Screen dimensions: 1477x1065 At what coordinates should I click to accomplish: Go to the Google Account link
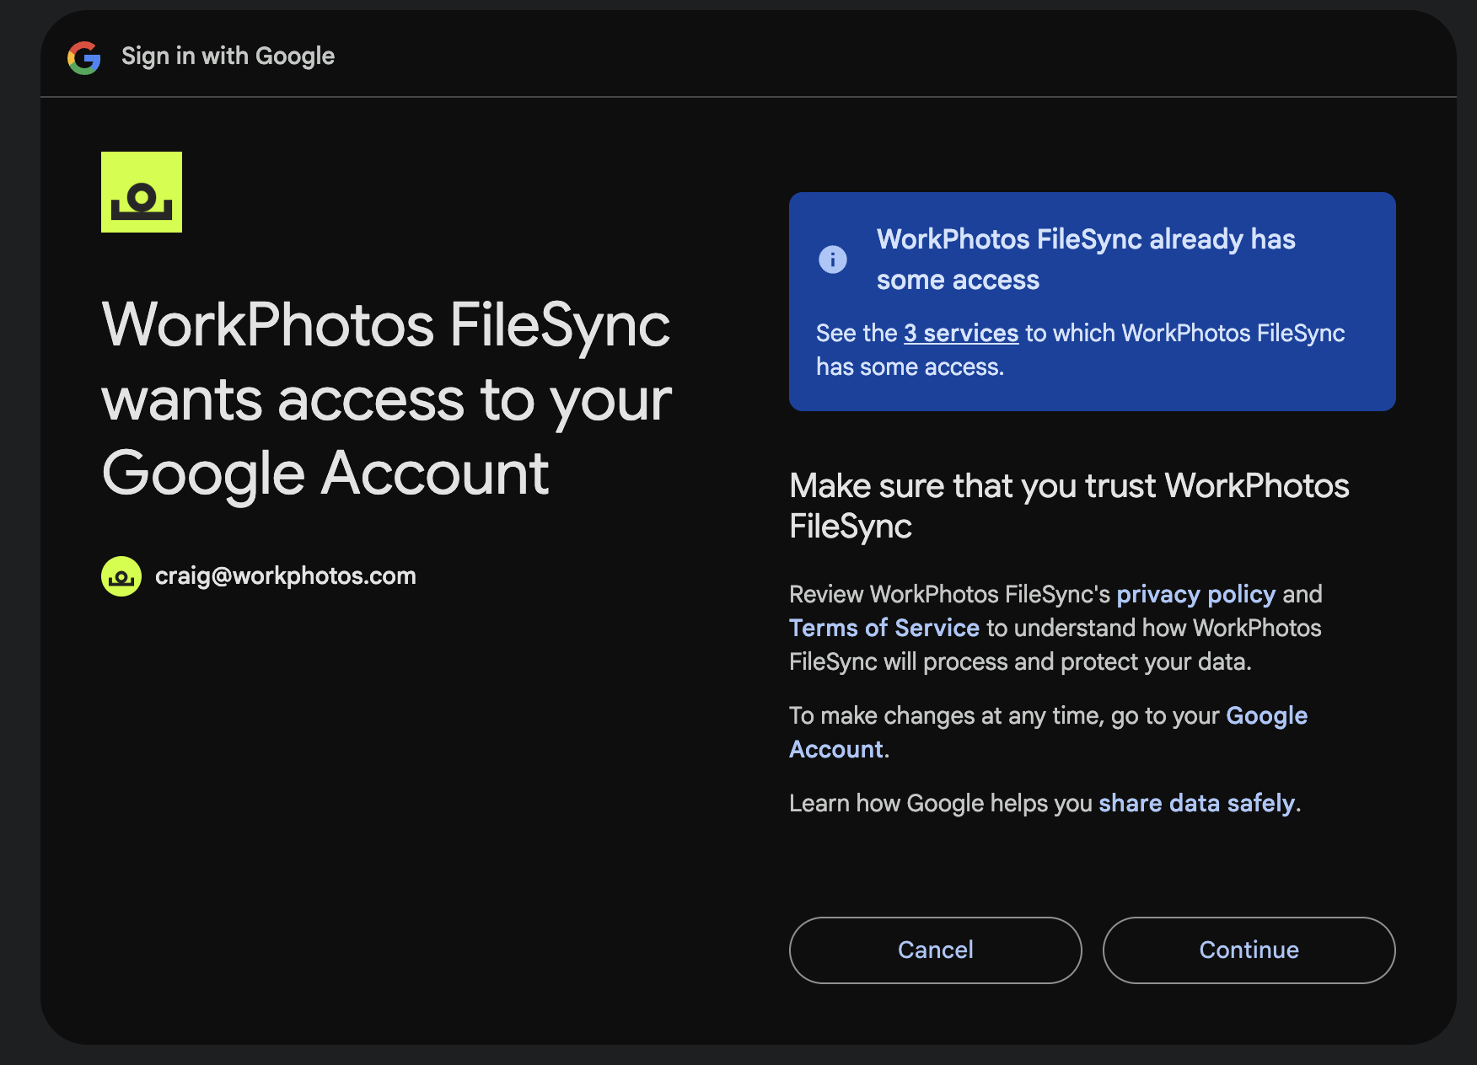click(1048, 732)
